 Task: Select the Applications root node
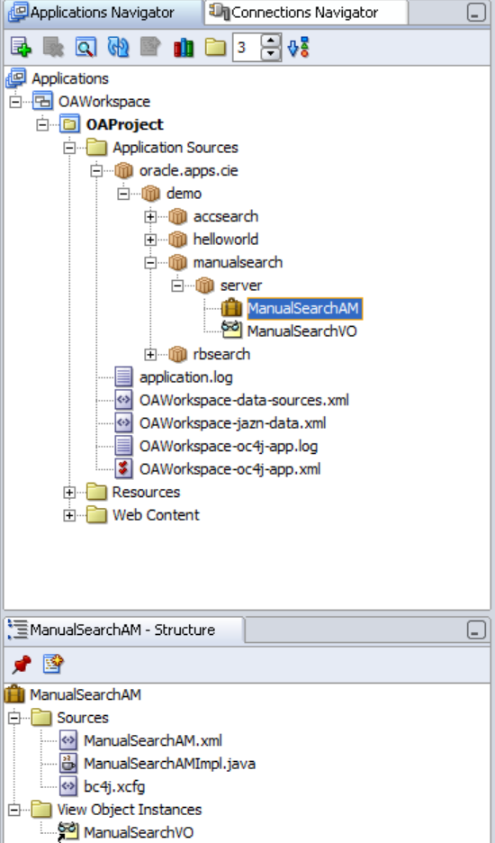70,78
